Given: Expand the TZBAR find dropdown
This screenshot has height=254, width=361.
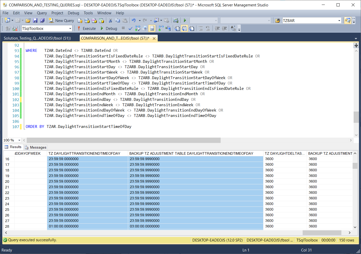Looking at the screenshot, I should 339,21.
